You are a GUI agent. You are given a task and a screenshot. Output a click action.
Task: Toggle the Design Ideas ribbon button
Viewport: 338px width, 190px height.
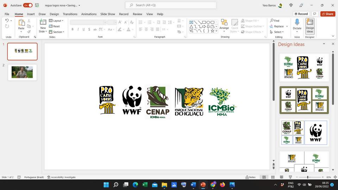coord(310,26)
